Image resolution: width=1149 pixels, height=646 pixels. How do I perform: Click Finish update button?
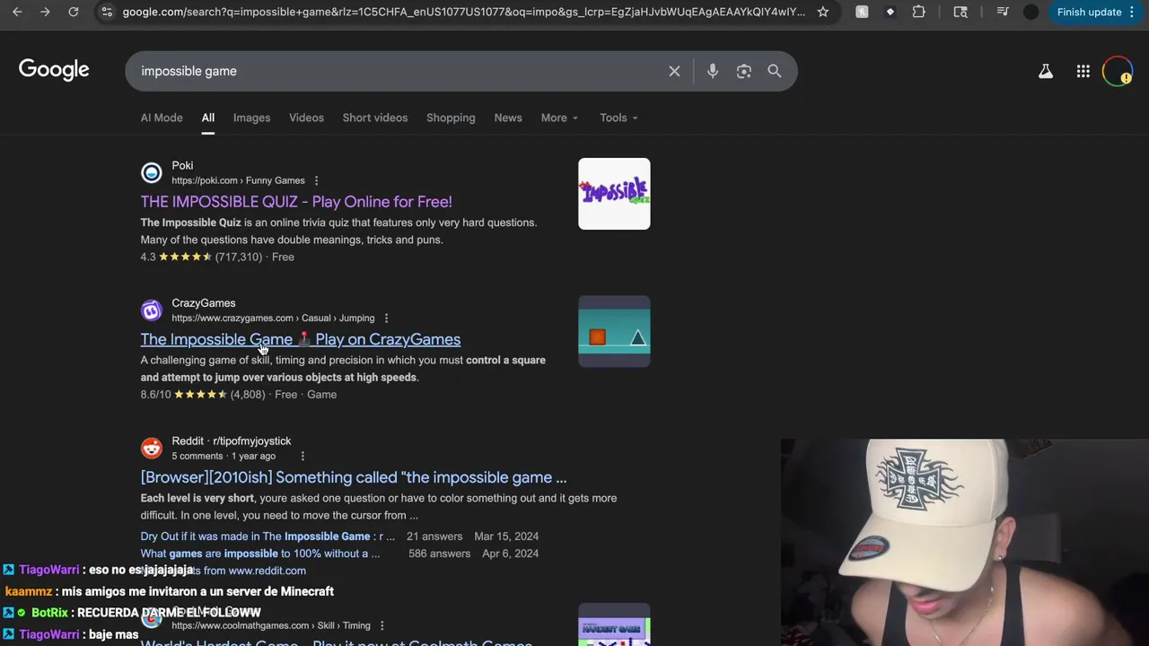[x=1089, y=12]
